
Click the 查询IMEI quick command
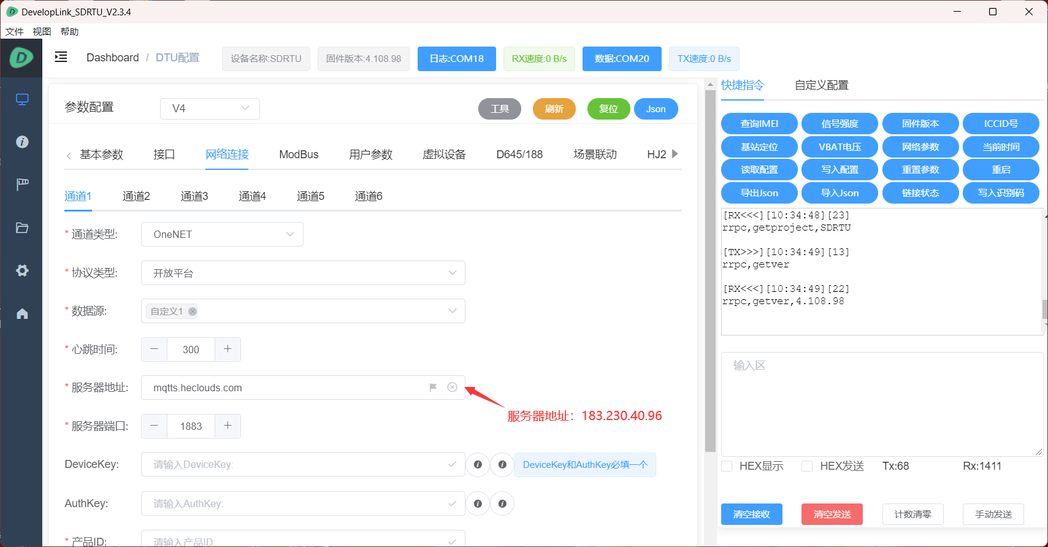point(759,123)
